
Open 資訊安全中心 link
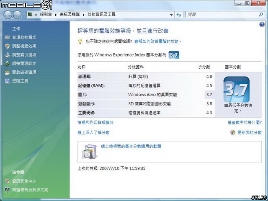(24, 181)
